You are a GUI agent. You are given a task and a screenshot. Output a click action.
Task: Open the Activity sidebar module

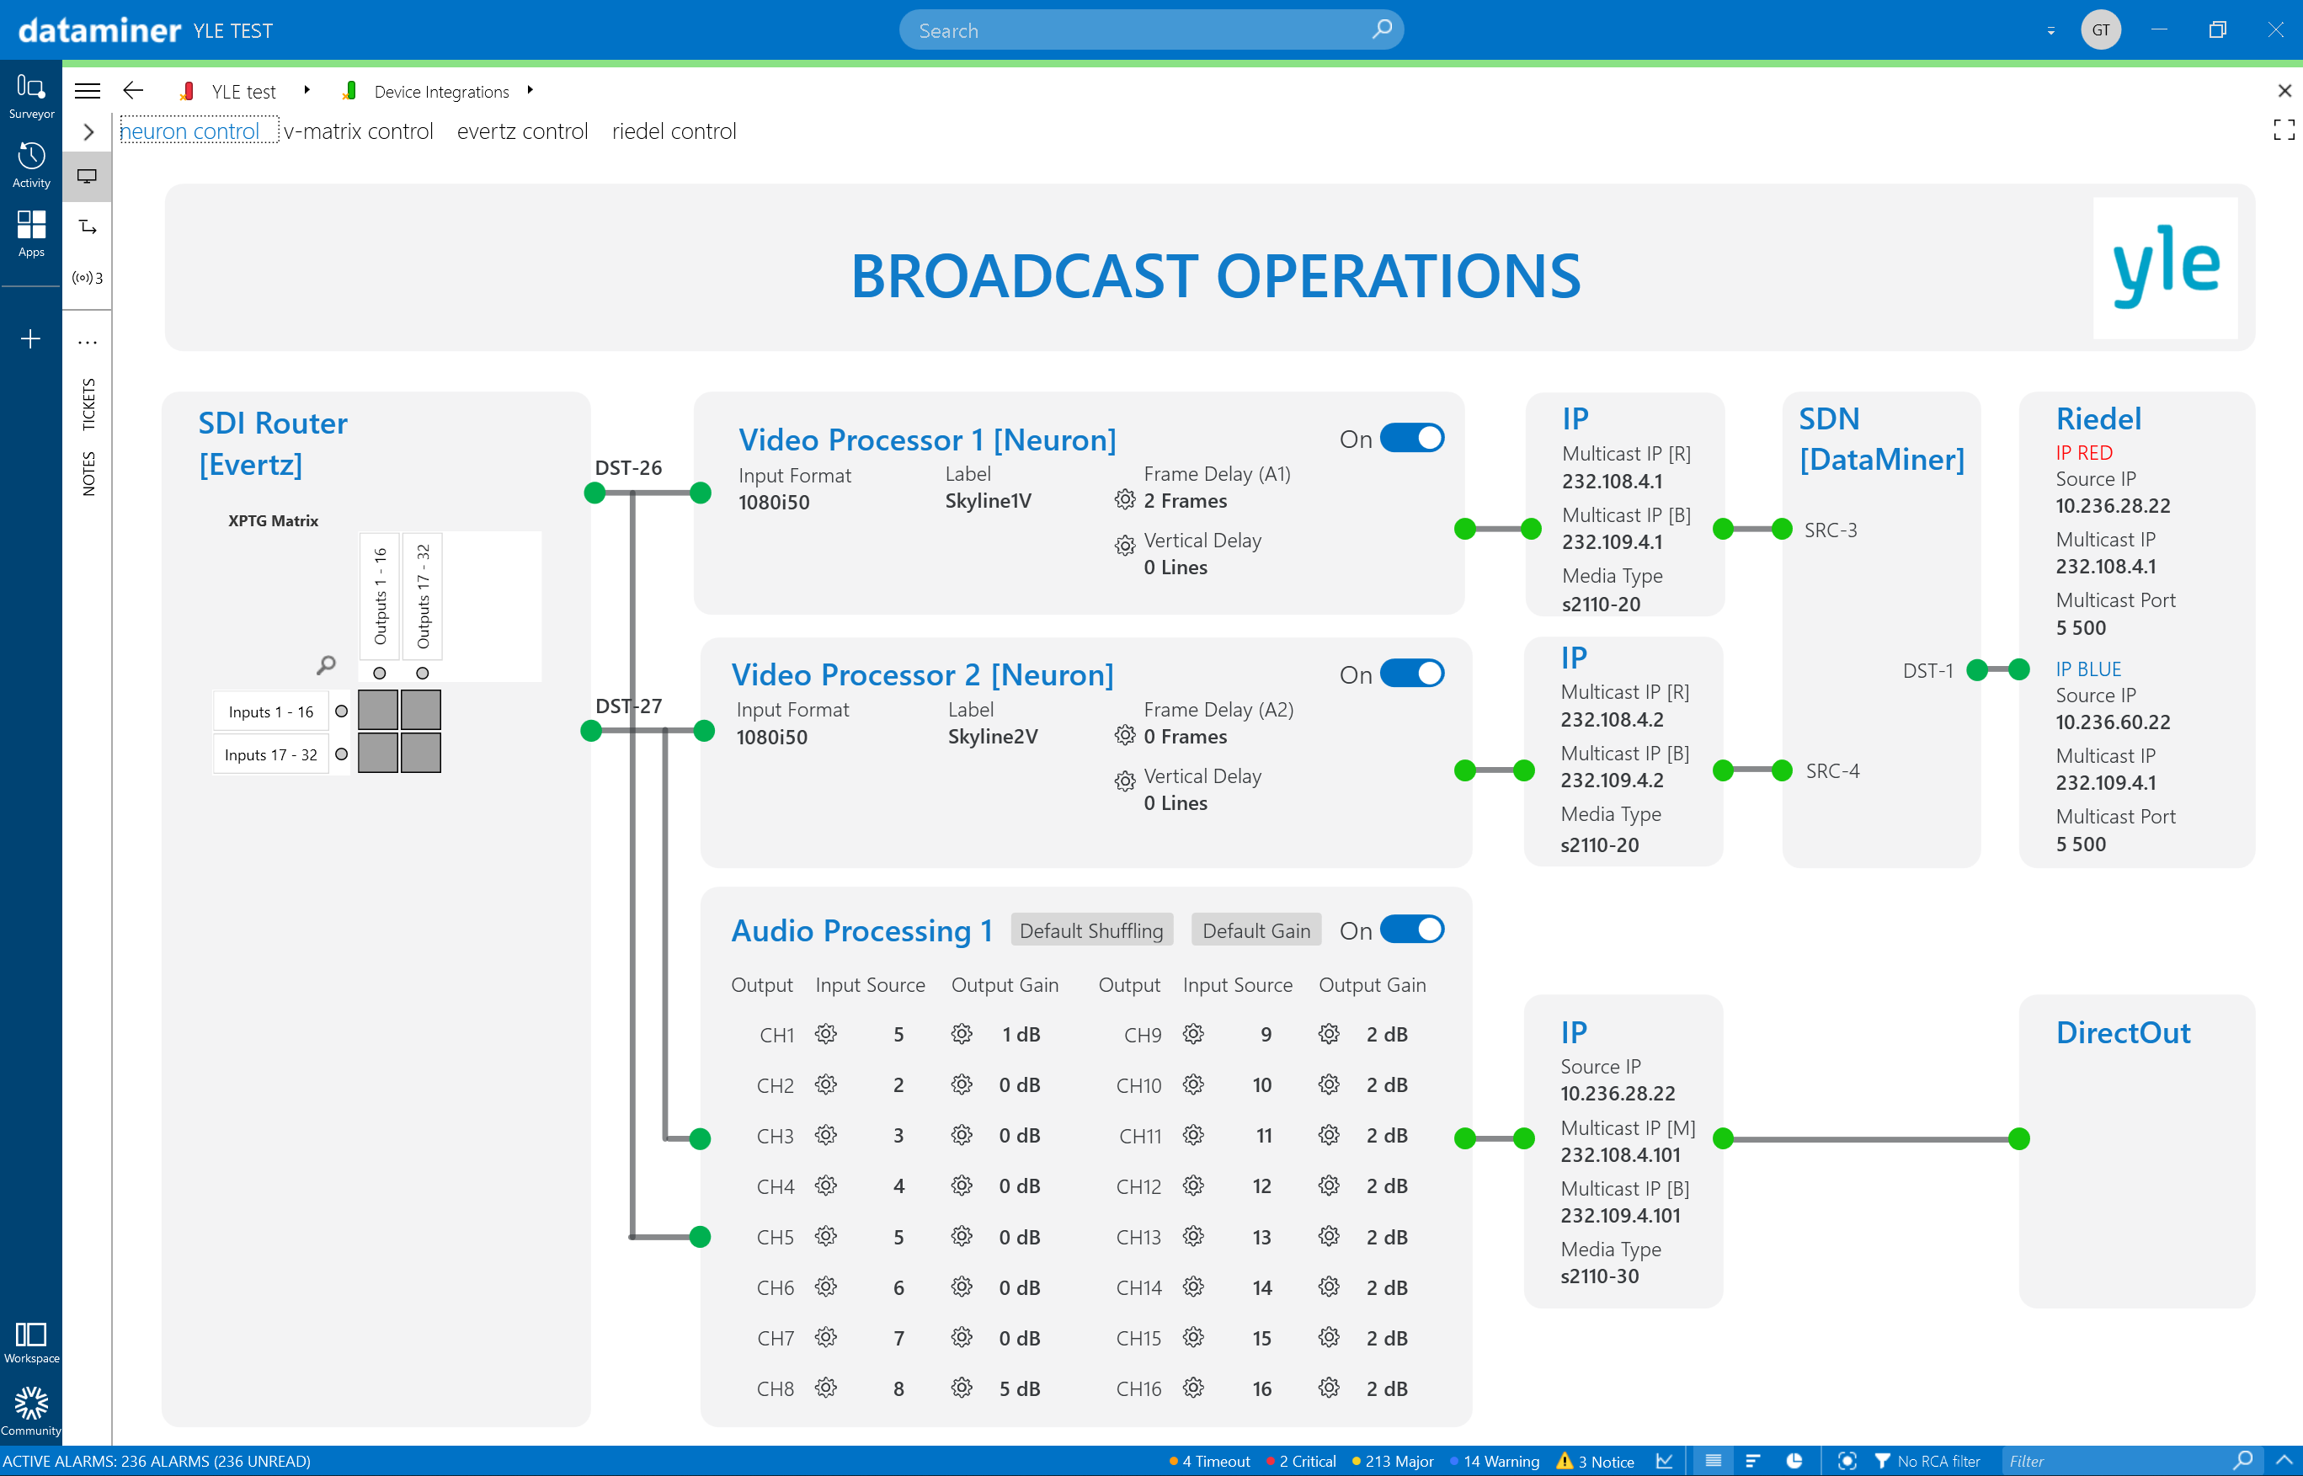pyautogui.click(x=30, y=165)
